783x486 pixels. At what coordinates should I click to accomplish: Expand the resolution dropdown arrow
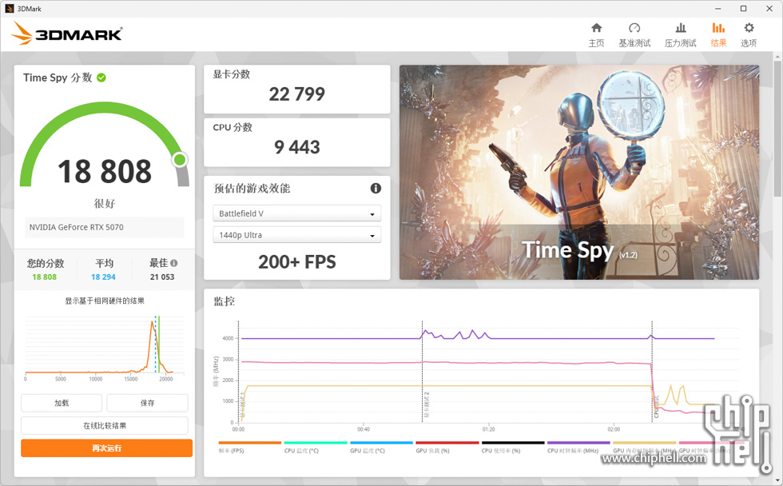tap(372, 235)
